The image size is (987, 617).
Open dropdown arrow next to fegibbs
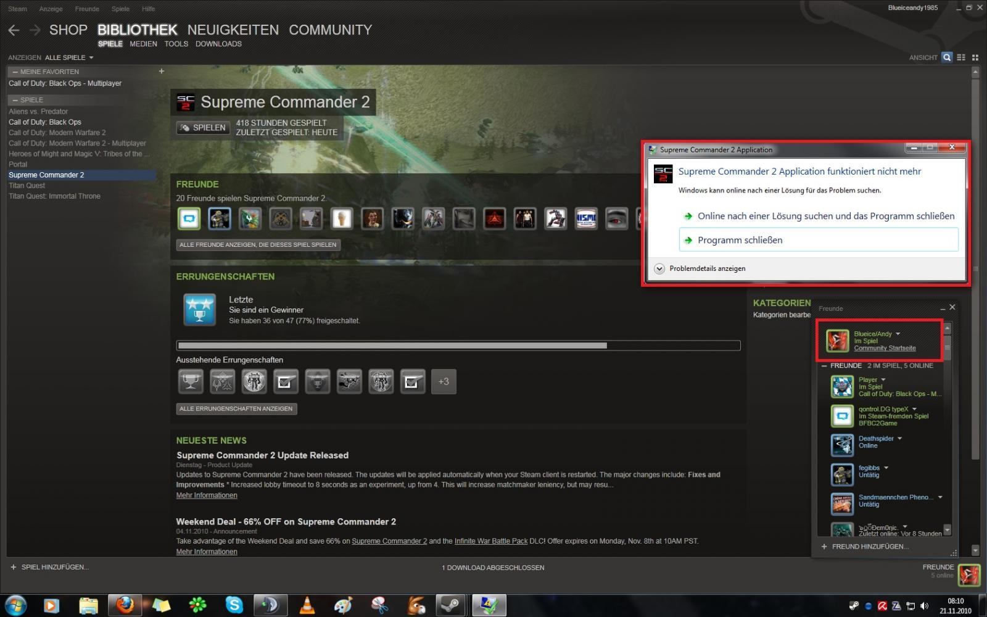(x=886, y=468)
